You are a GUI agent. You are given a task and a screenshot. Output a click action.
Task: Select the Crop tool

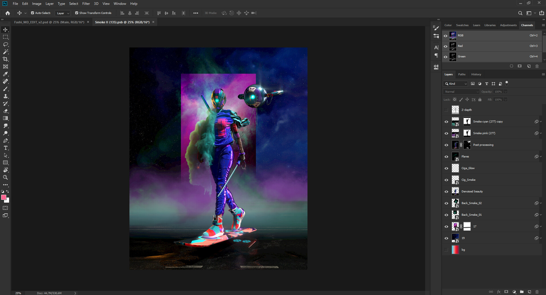(x=5, y=59)
